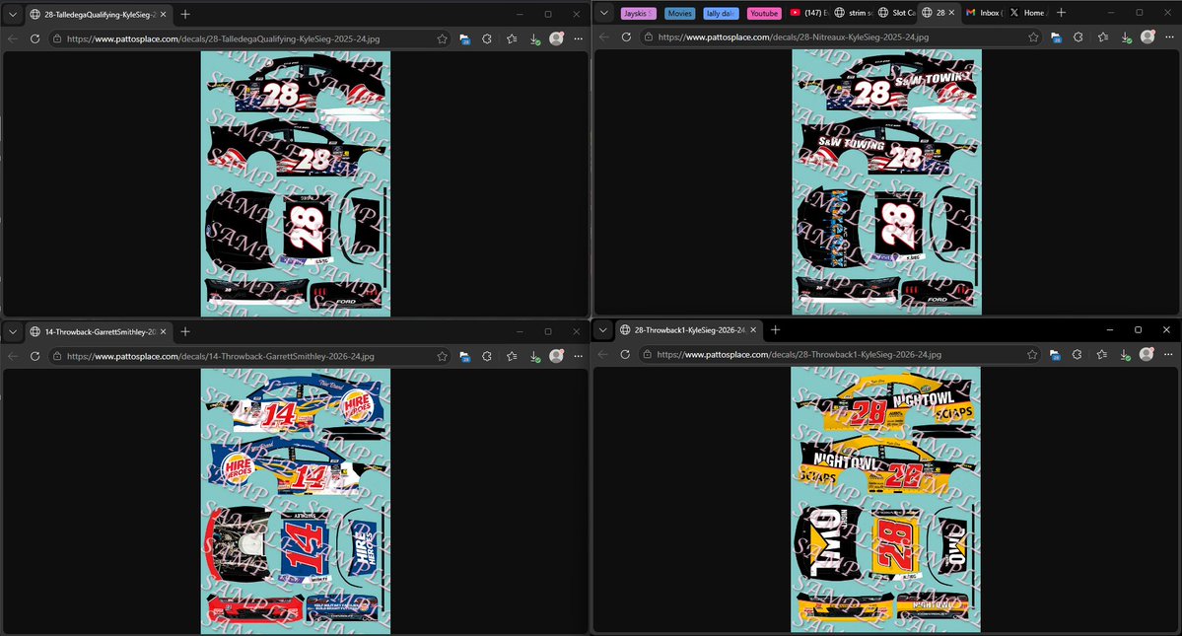View site info lock in Talladega window

pos(57,38)
